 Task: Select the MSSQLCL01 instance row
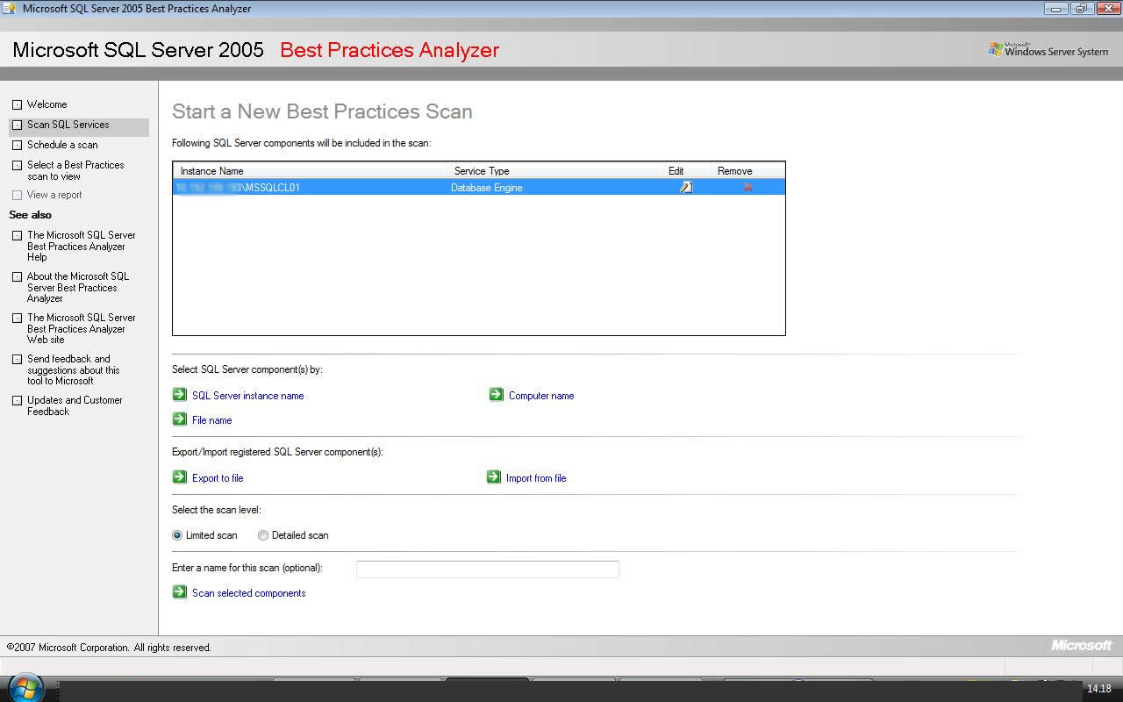(479, 187)
